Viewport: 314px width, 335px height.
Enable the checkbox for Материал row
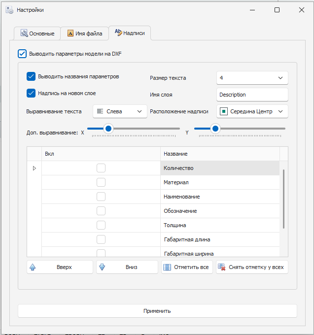click(101, 183)
